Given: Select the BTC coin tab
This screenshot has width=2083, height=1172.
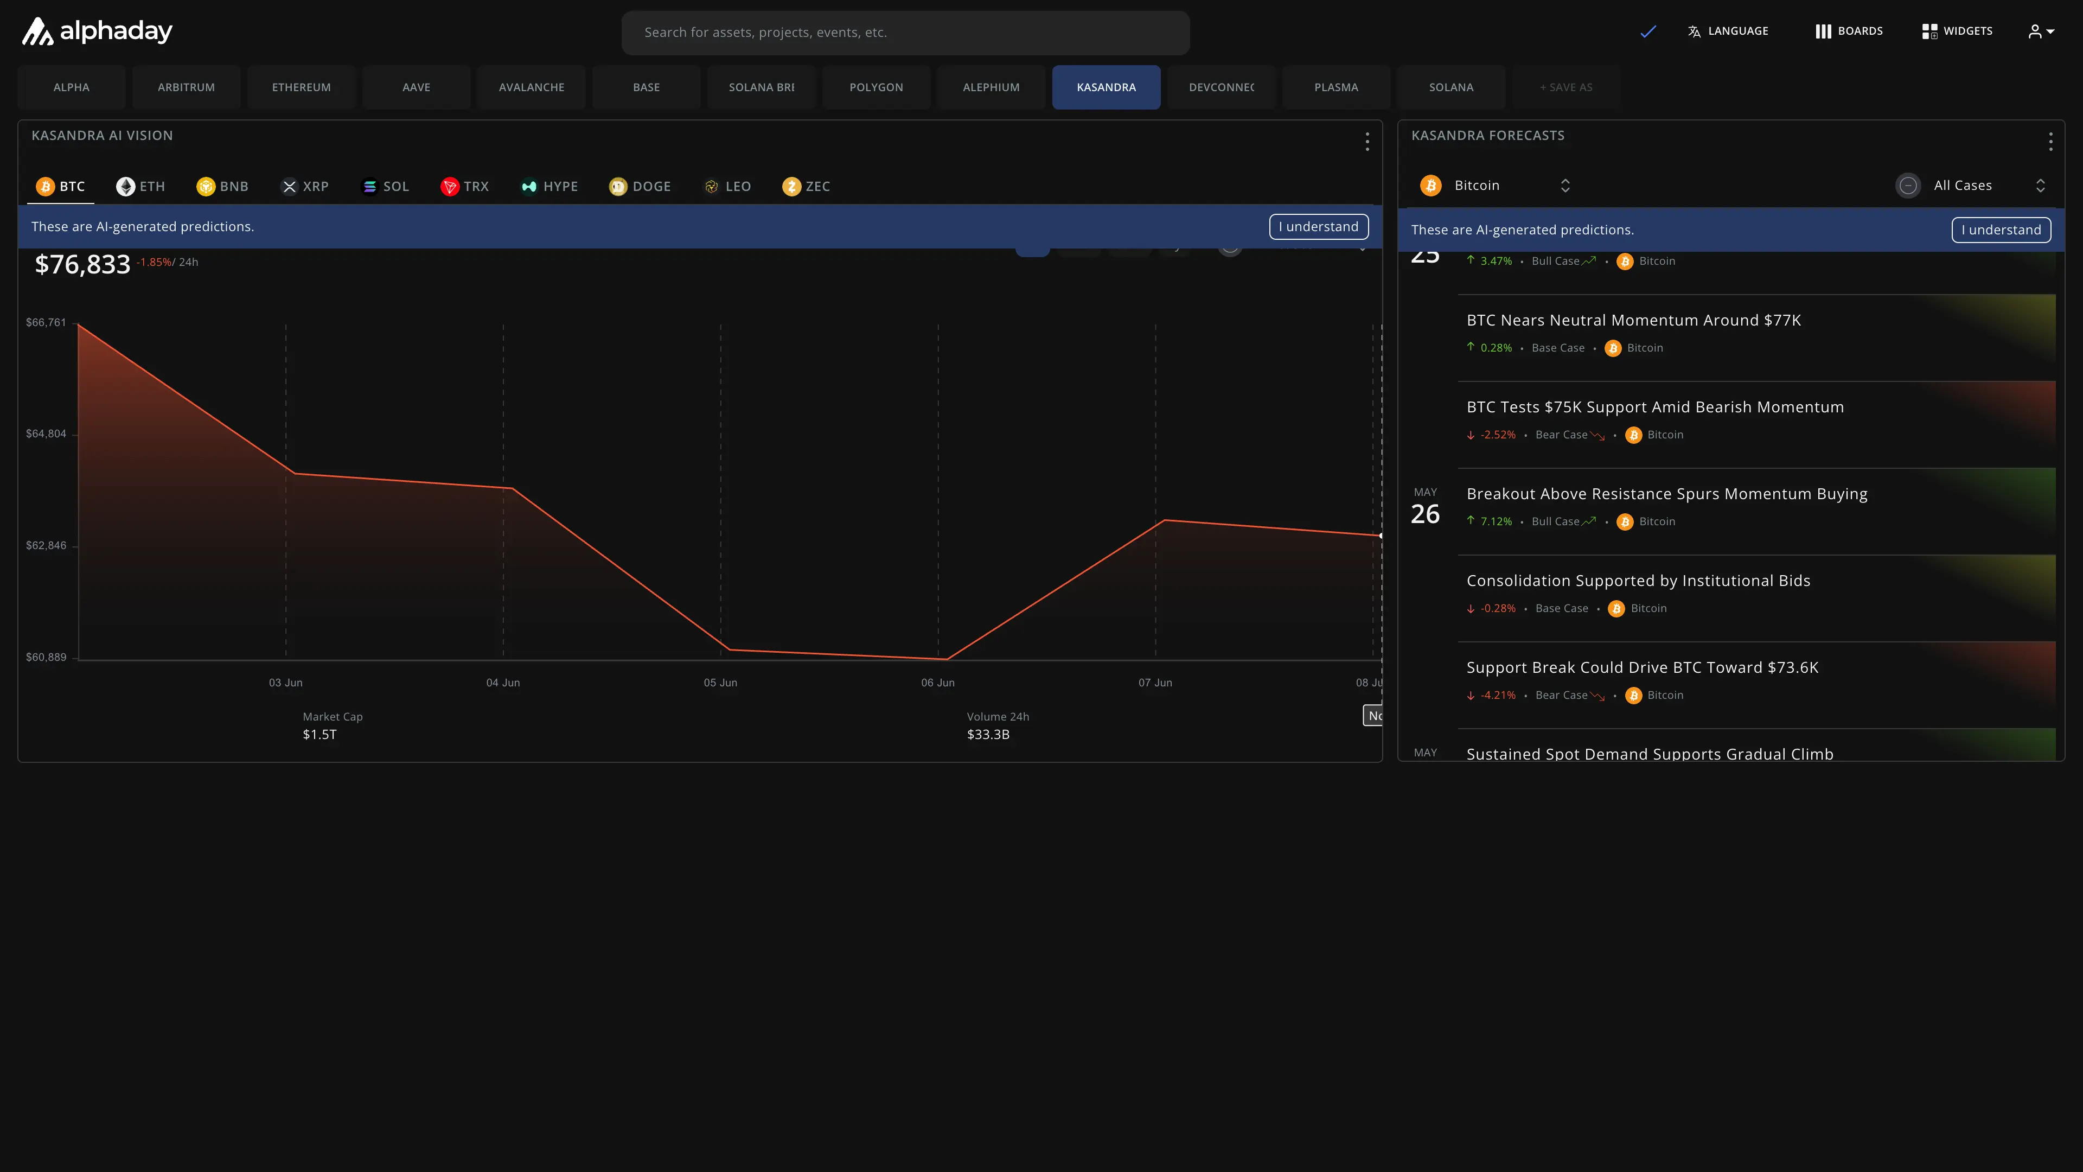Looking at the screenshot, I should (x=61, y=187).
